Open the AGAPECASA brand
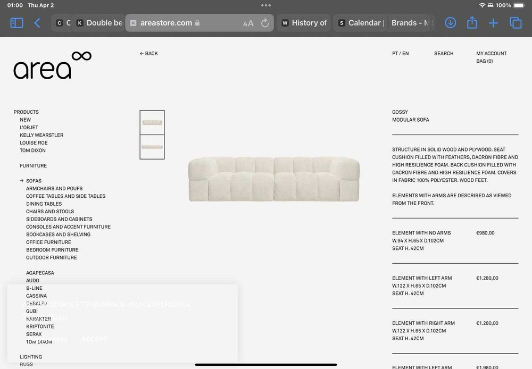532x369 pixels. (40, 273)
